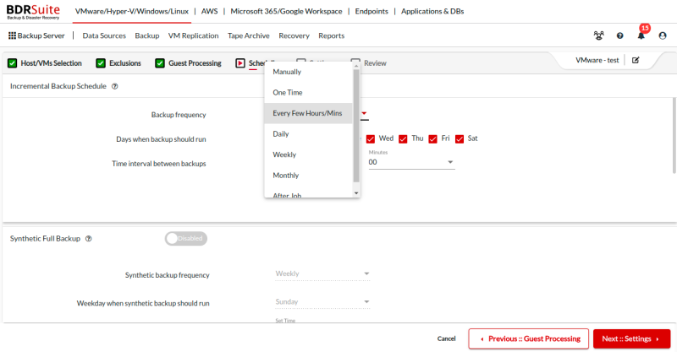Uncheck the Wed day checkbox
This screenshot has height=352, width=677.
pyautogui.click(x=371, y=138)
